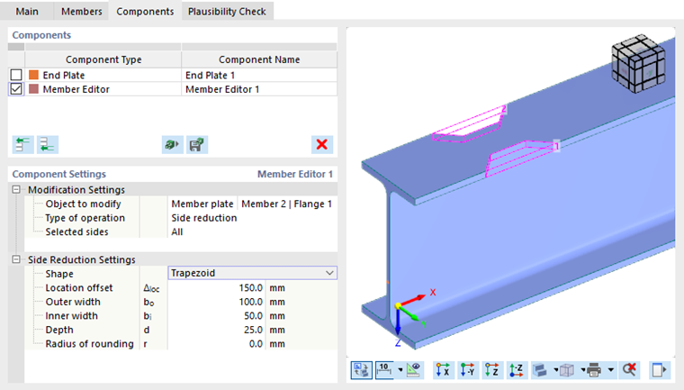Delete the selected component with red X

point(322,144)
